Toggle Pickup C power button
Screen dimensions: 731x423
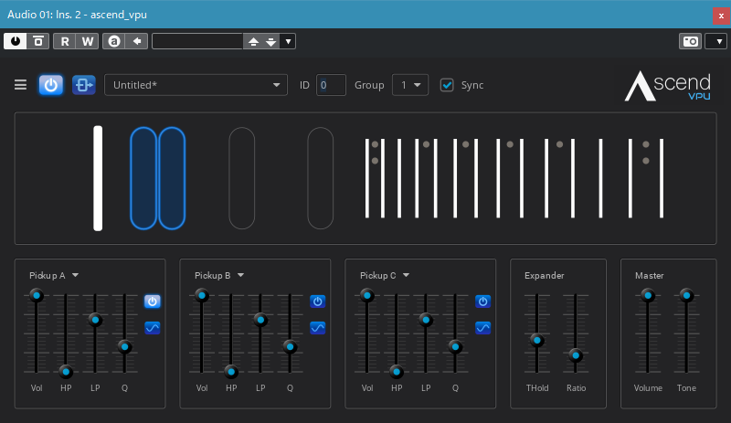coord(483,301)
